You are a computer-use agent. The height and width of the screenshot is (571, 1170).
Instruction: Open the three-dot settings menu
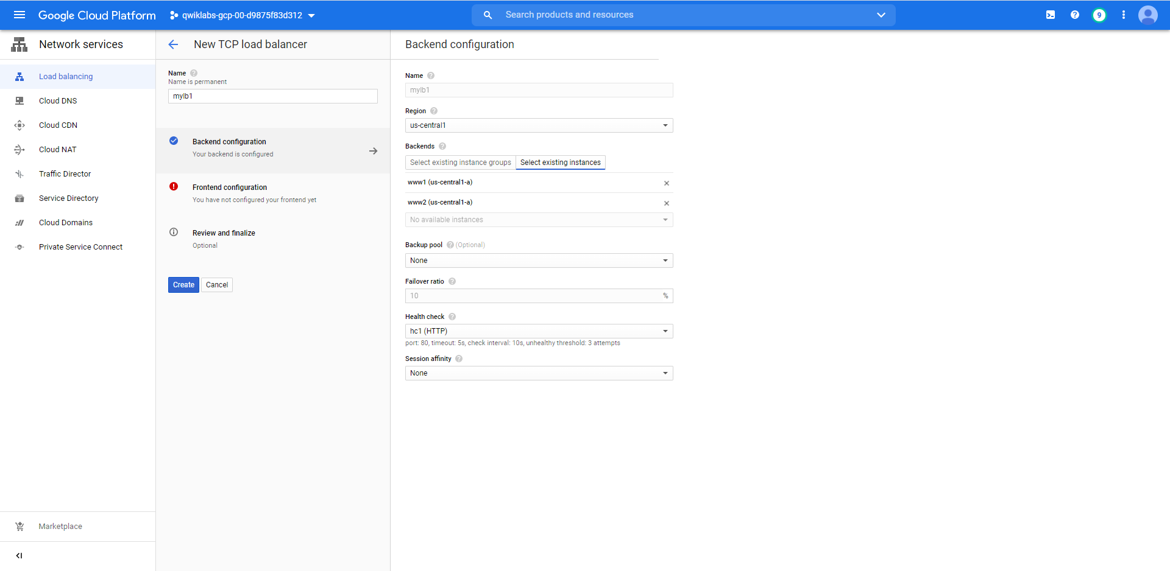(1124, 15)
